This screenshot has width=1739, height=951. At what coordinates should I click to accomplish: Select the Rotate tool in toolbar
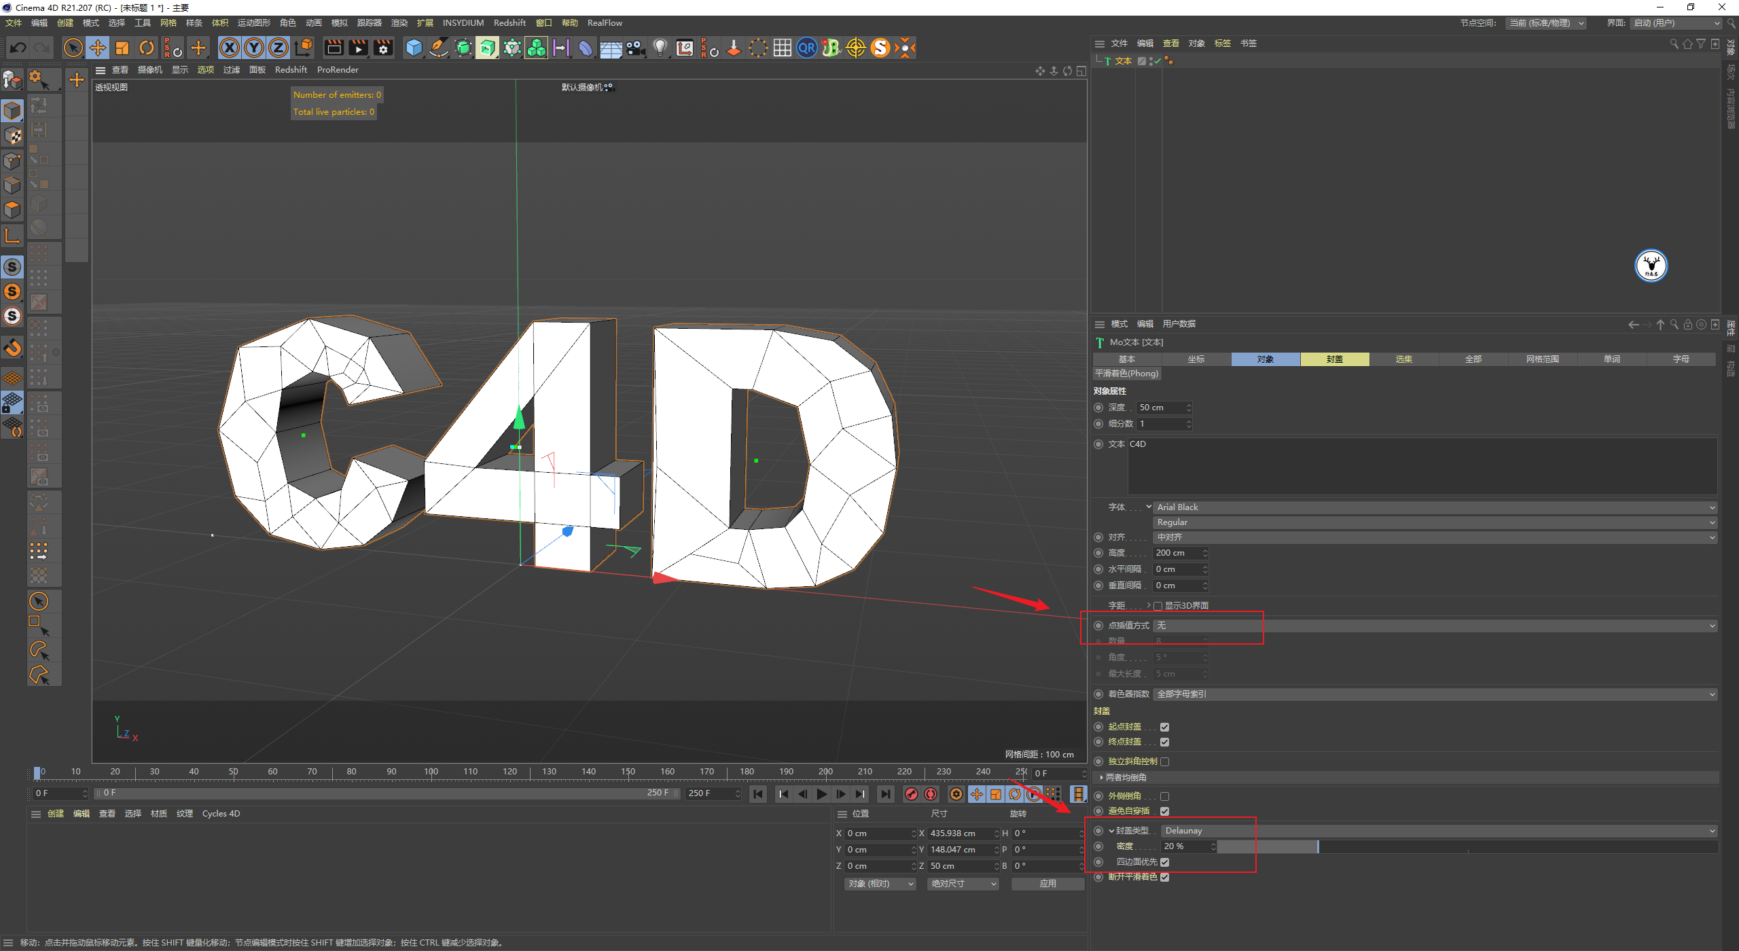click(147, 48)
